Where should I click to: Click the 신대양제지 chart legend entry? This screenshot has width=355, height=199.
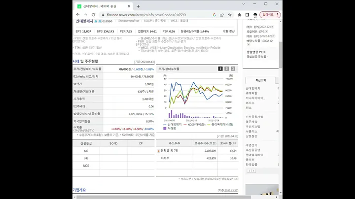coord(173,125)
